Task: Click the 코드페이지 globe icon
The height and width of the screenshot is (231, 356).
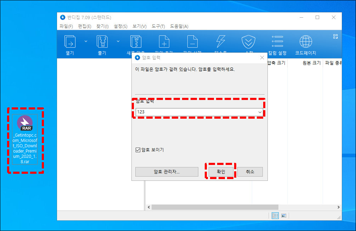Action: [305, 42]
